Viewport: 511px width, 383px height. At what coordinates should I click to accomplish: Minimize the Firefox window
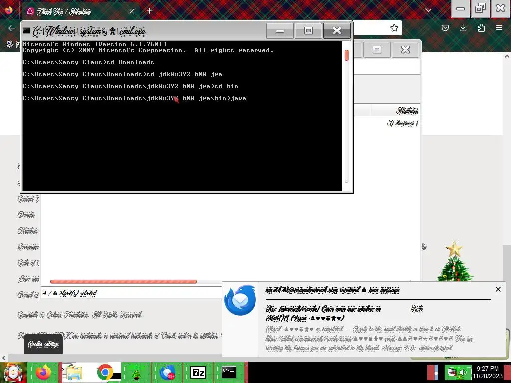[x=460, y=8]
